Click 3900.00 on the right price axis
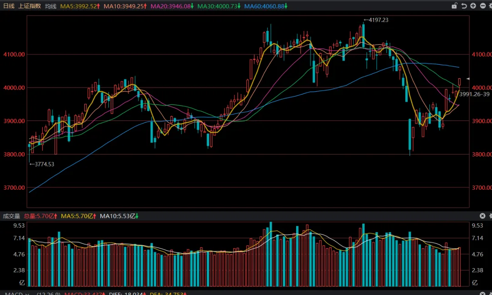 pyautogui.click(x=482, y=121)
